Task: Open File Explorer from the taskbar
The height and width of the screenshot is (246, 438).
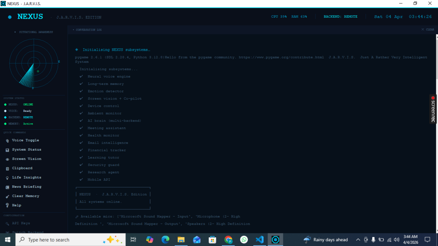Action: tap(181, 239)
